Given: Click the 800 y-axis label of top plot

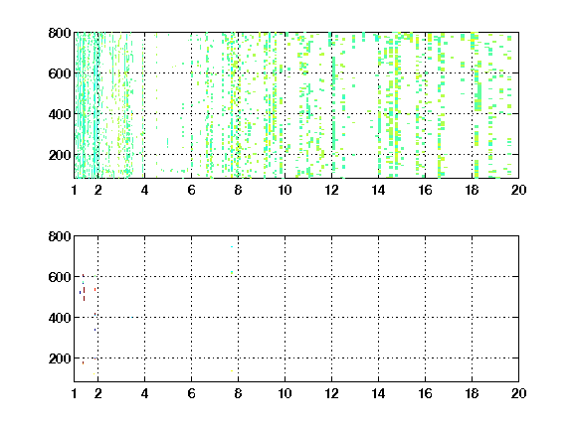Looking at the screenshot, I should pos(60,33).
